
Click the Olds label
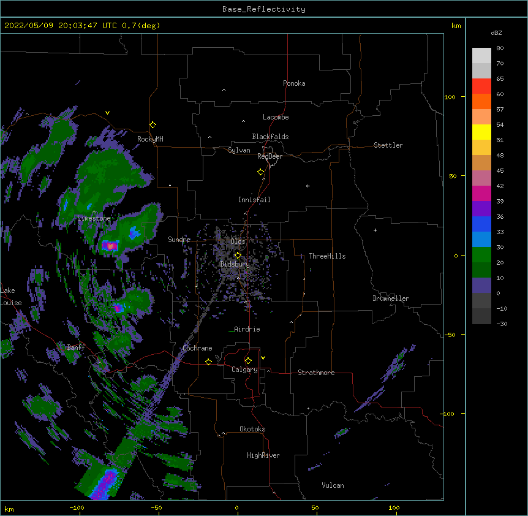click(238, 241)
